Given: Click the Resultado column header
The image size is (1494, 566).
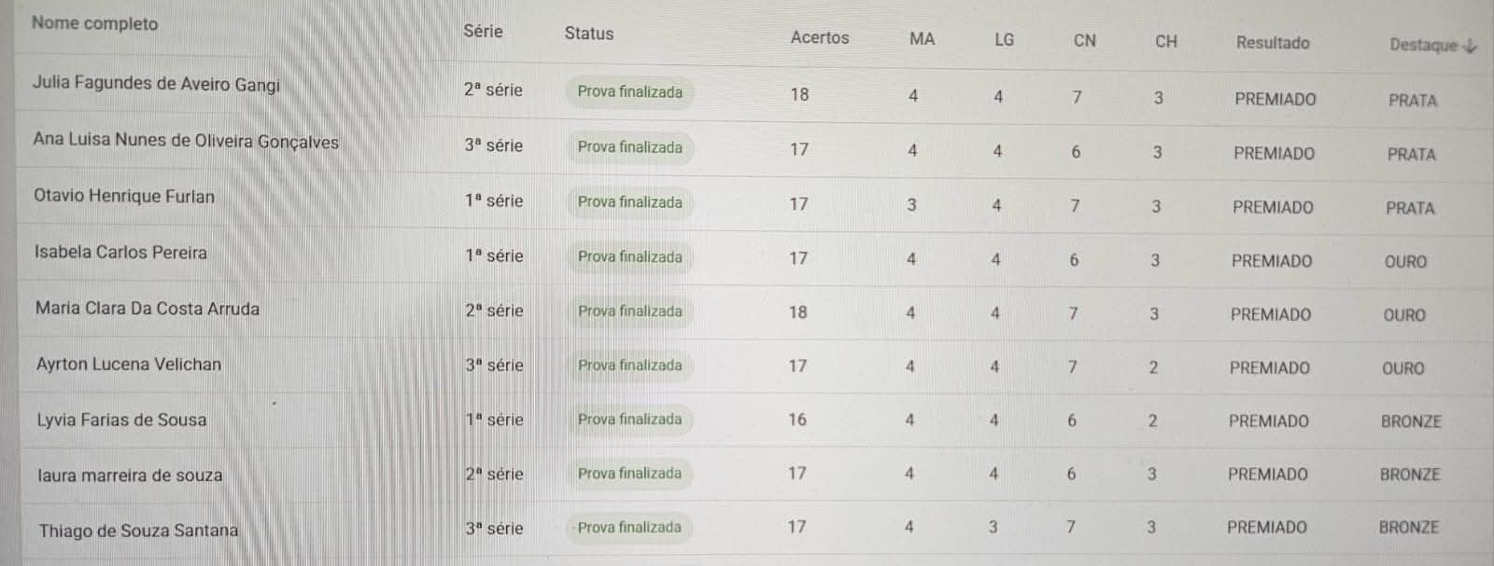Looking at the screenshot, I should click(1272, 43).
